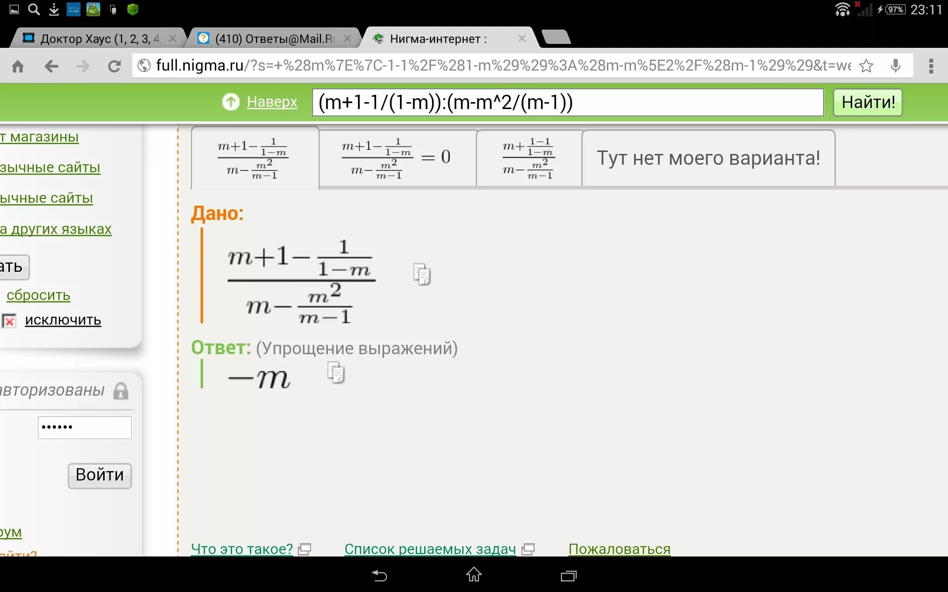
Task: Open Что это такое? link
Action: 242,549
